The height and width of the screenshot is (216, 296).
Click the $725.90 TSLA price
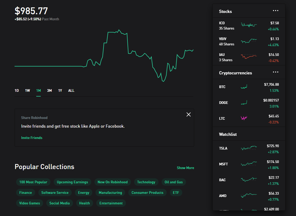(273, 146)
